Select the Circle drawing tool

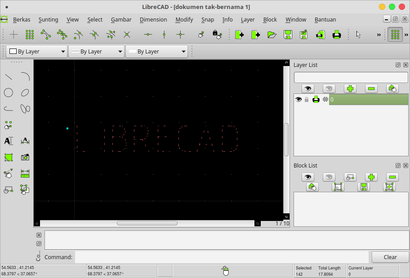9,93
